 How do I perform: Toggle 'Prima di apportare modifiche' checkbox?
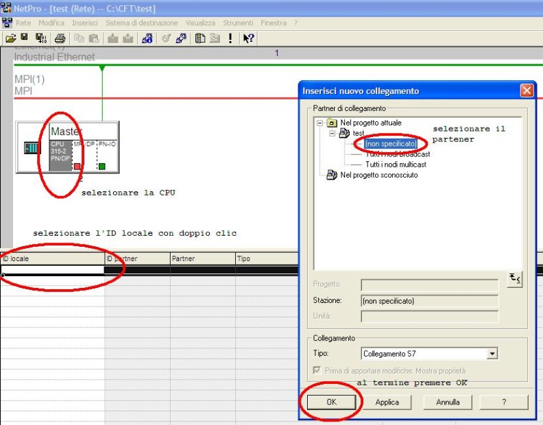point(317,370)
